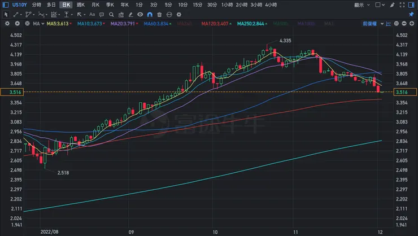Select the Aa text annotation tool

click(92, 15)
